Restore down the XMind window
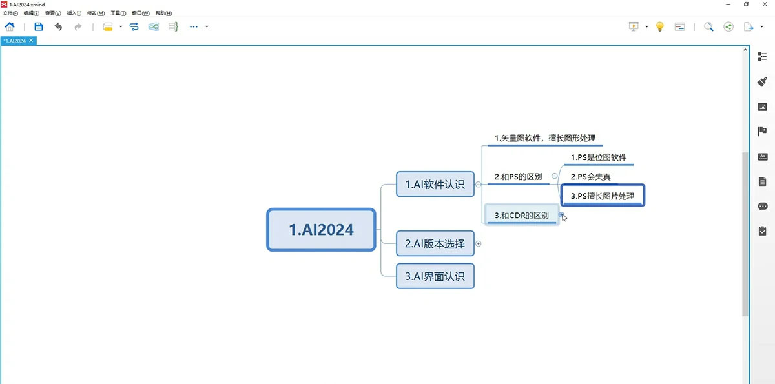The image size is (775, 384). tap(747, 4)
